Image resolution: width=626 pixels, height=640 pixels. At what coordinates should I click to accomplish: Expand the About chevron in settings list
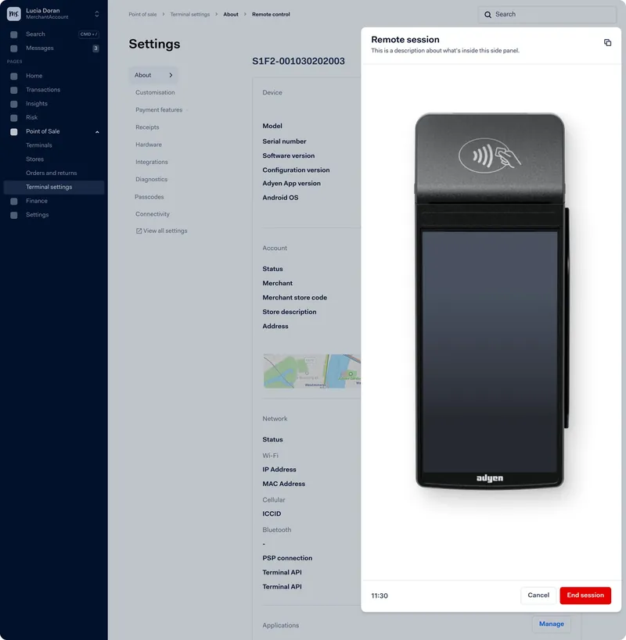(x=171, y=75)
